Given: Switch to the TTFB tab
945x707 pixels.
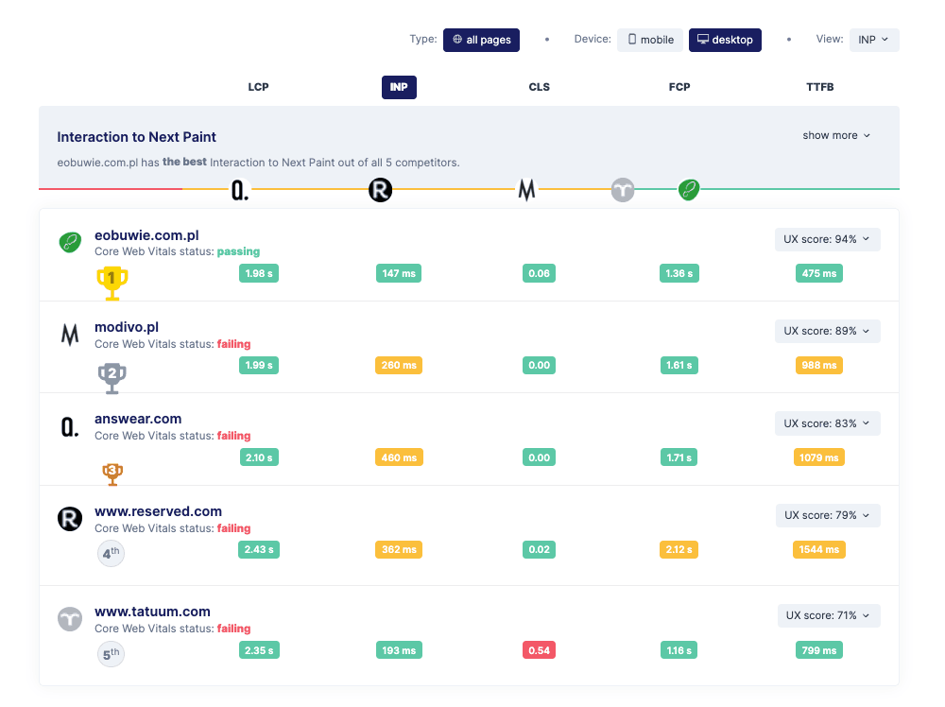Looking at the screenshot, I should point(819,87).
